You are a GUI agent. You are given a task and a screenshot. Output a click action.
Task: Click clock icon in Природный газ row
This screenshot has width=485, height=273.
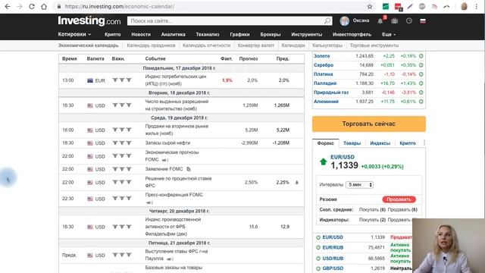click(x=421, y=93)
